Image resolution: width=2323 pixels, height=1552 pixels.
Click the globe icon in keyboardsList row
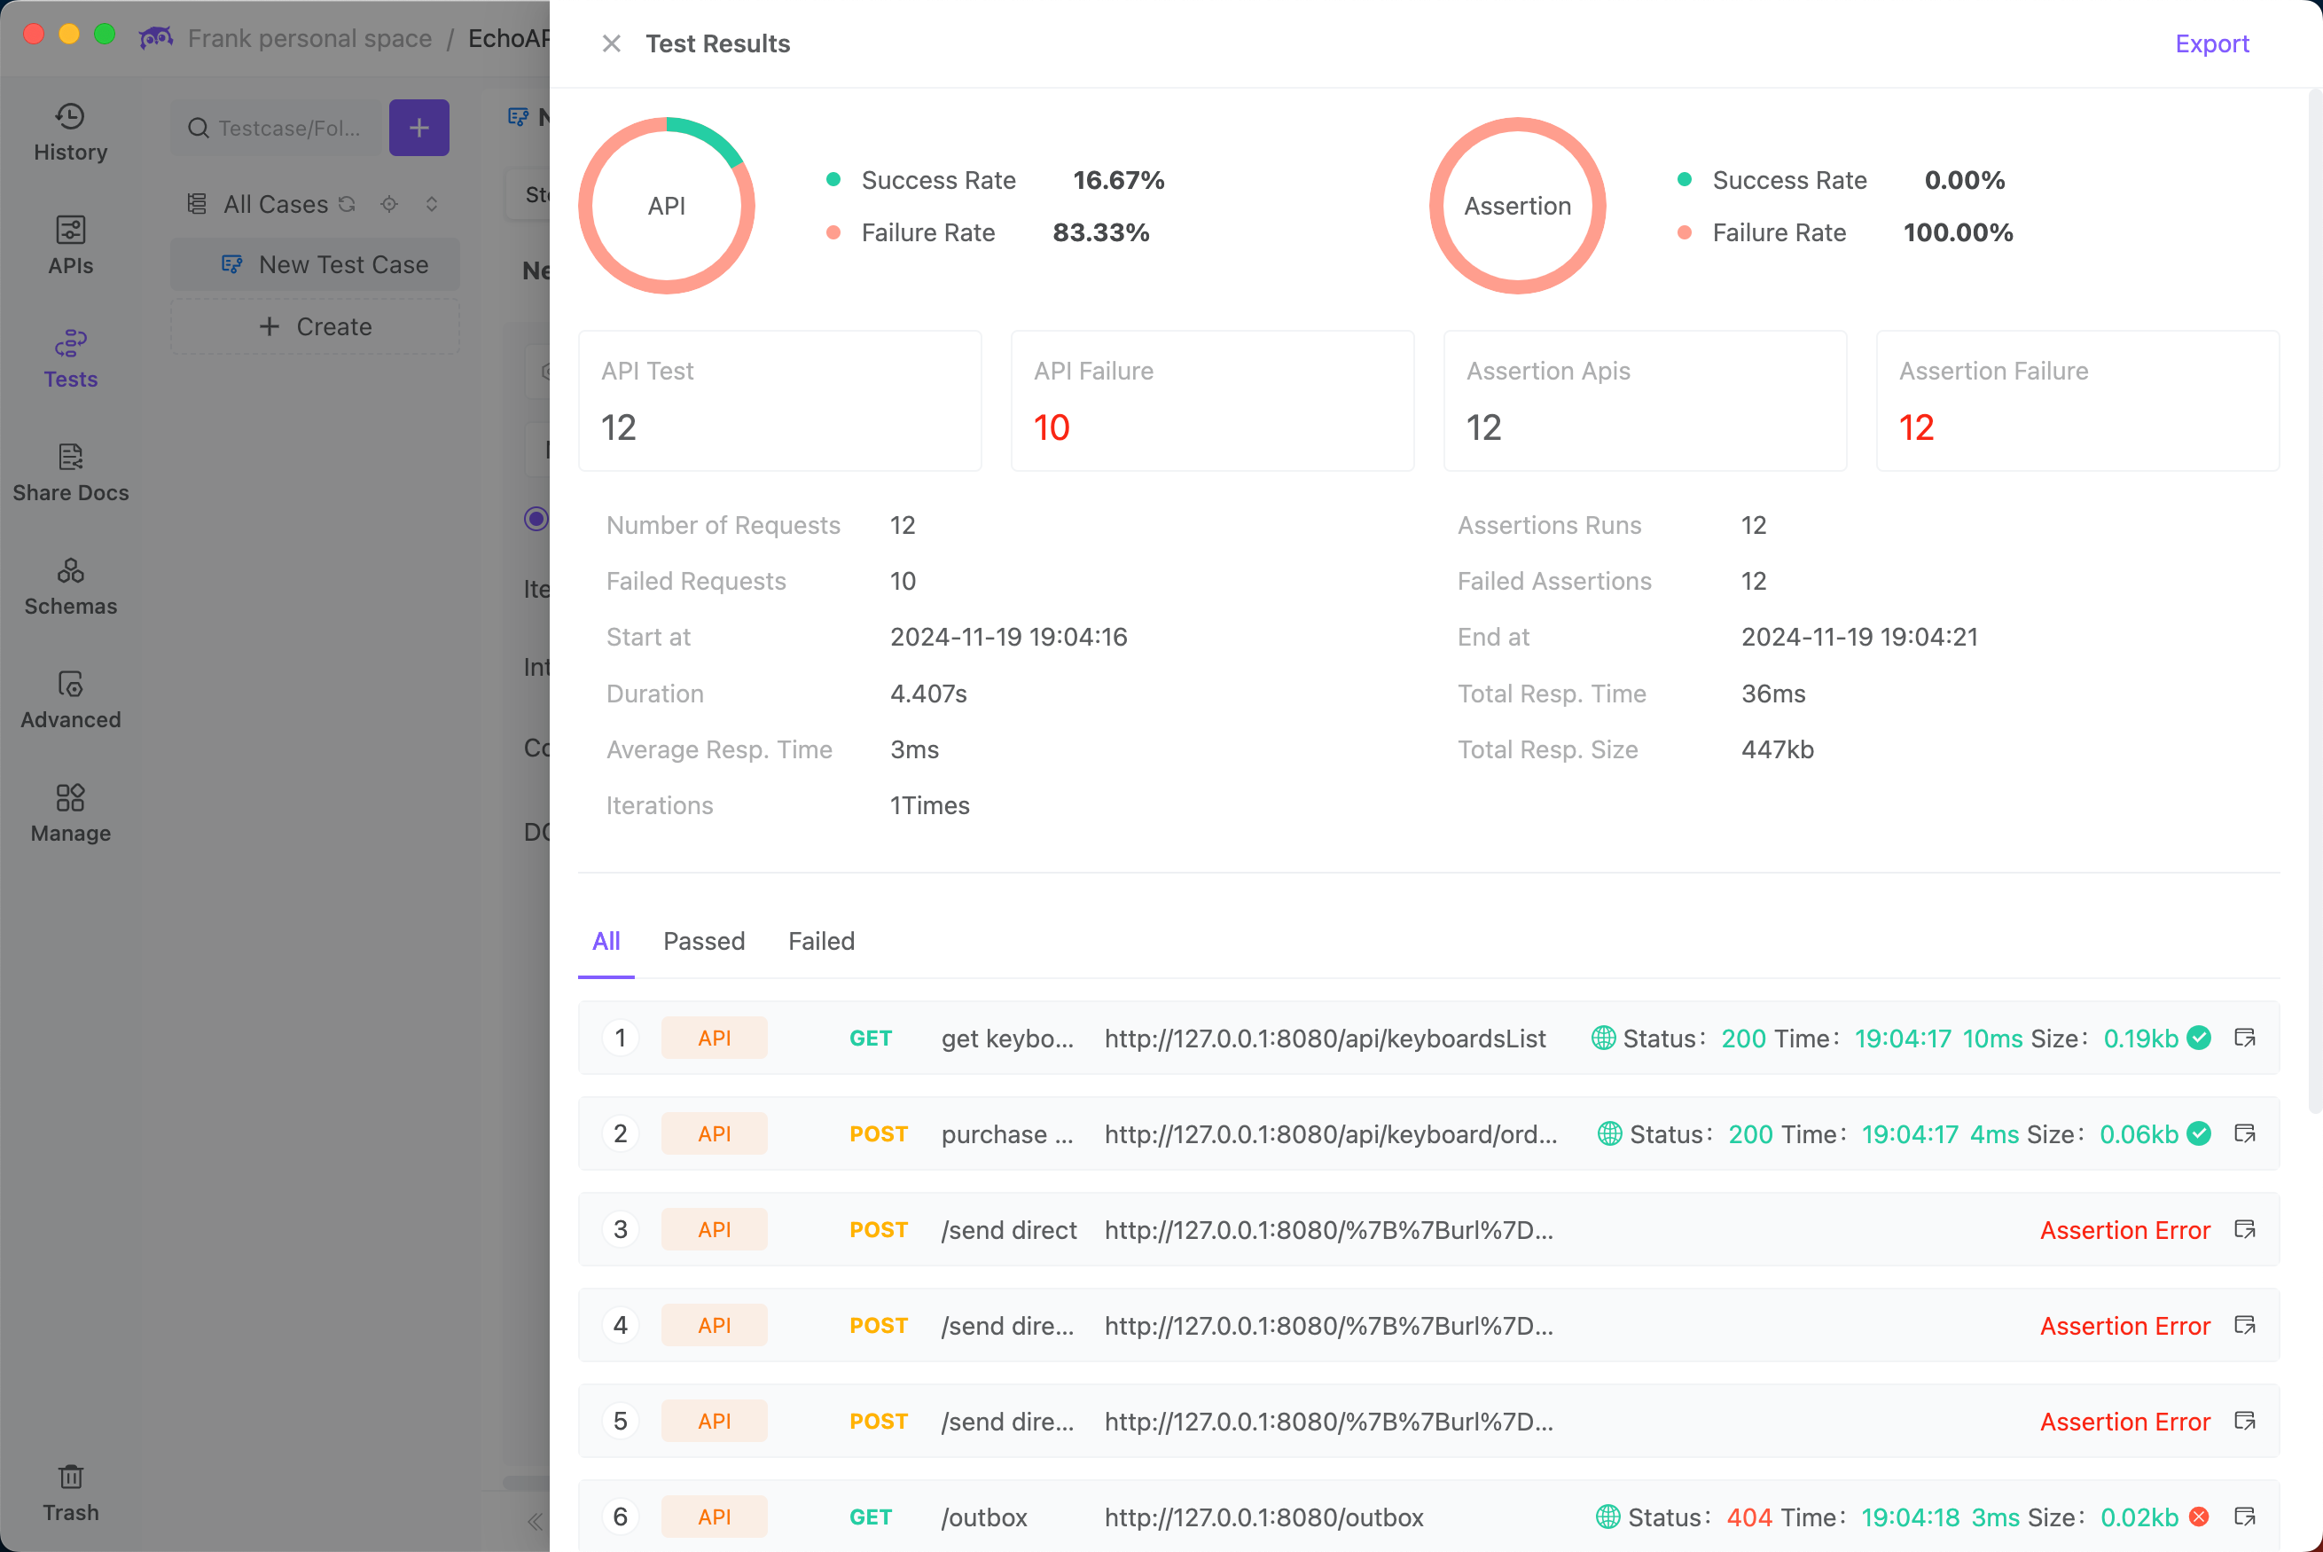click(1603, 1039)
